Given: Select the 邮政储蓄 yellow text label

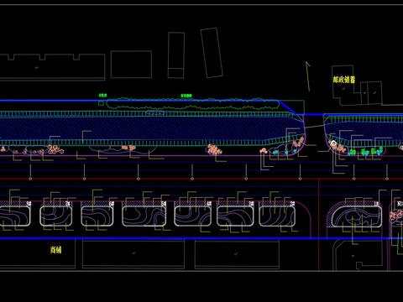Looking at the screenshot, I should [344, 80].
